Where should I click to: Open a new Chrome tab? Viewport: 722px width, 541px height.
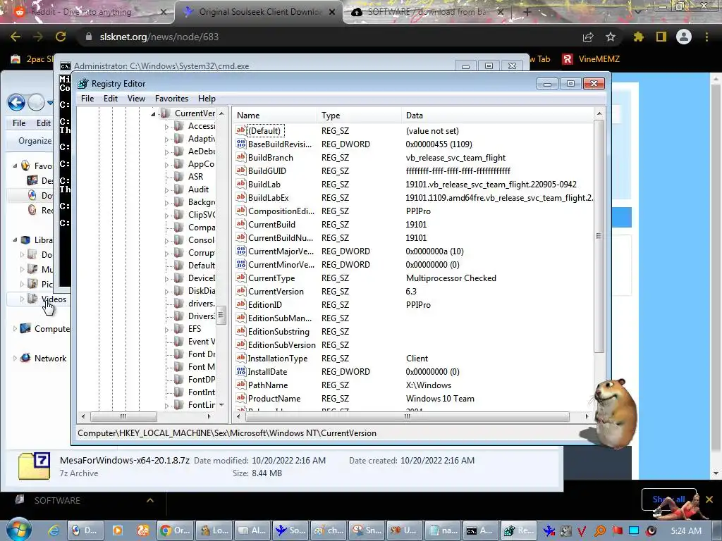(x=527, y=12)
